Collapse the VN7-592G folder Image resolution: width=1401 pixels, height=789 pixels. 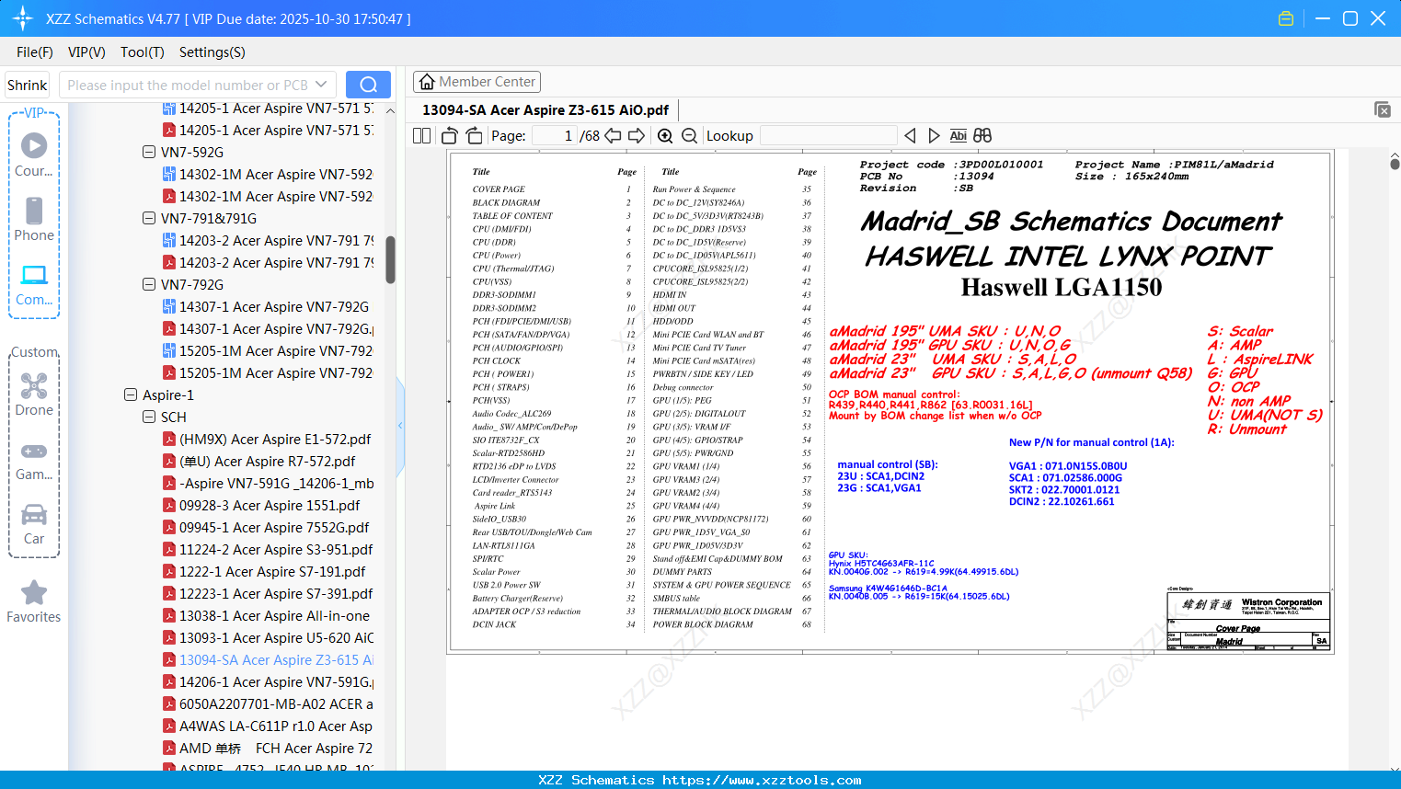pyautogui.click(x=149, y=153)
